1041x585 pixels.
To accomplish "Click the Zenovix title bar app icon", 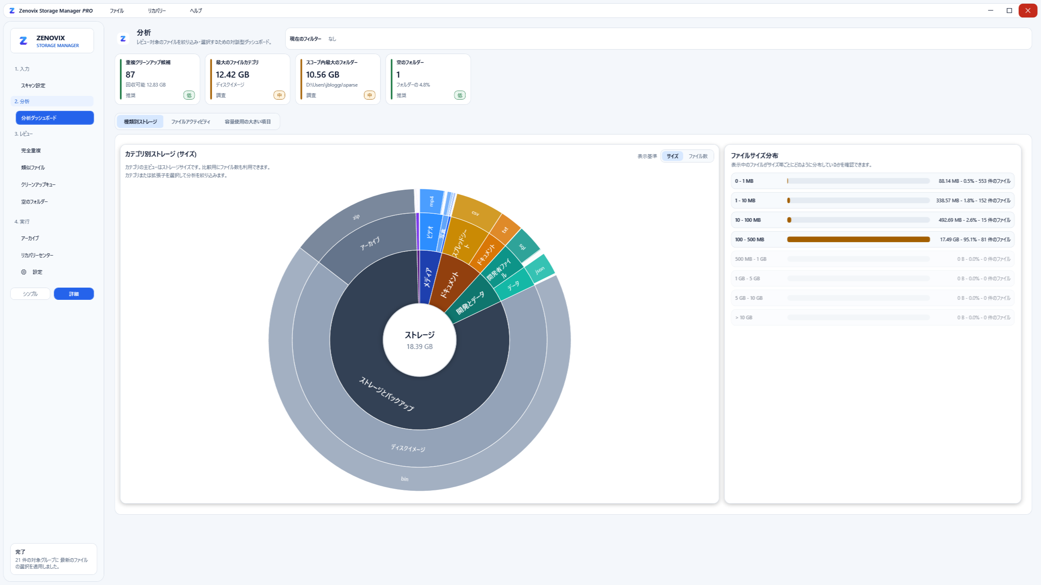I will coord(12,11).
